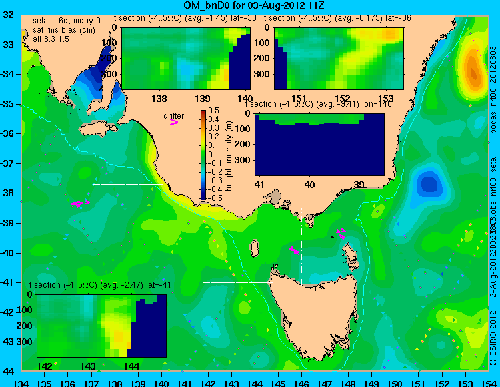The height and width of the screenshot is (387, 500).
Task: Click the 141 label on the bottom longitude axis
Action: [185, 383]
